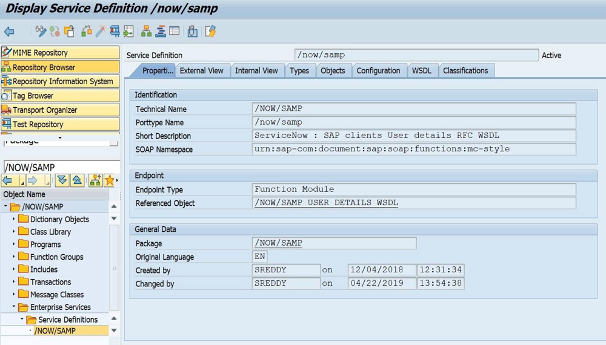
Task: Click the Short Description field
Action: (414, 136)
